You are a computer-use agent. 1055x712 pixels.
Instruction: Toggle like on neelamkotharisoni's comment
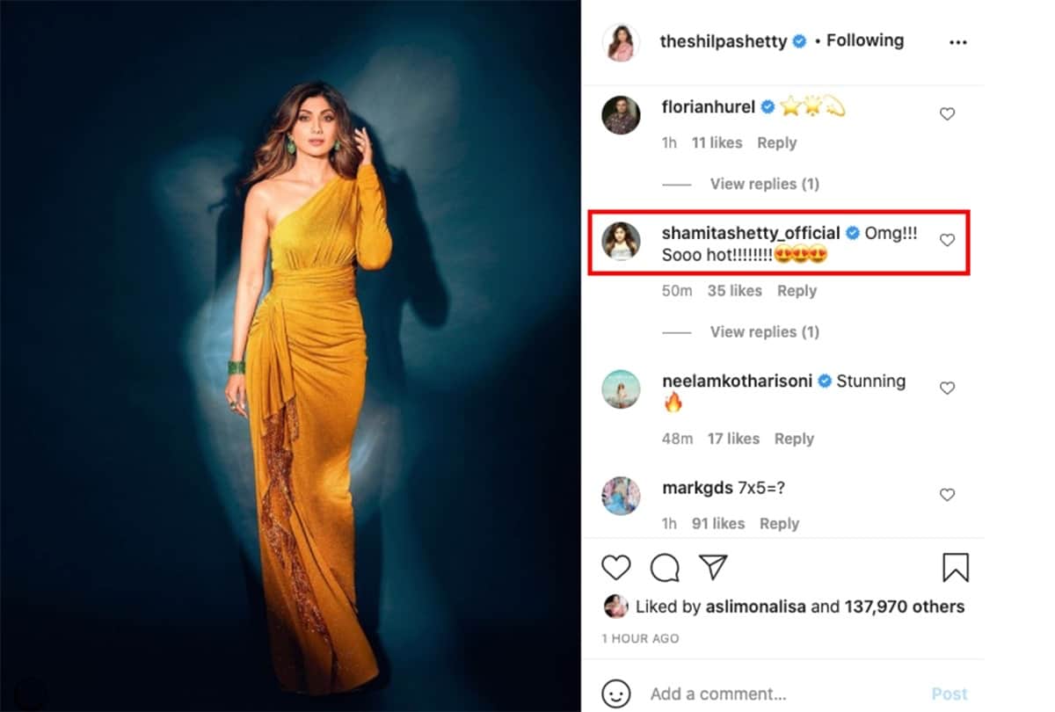pyautogui.click(x=947, y=388)
